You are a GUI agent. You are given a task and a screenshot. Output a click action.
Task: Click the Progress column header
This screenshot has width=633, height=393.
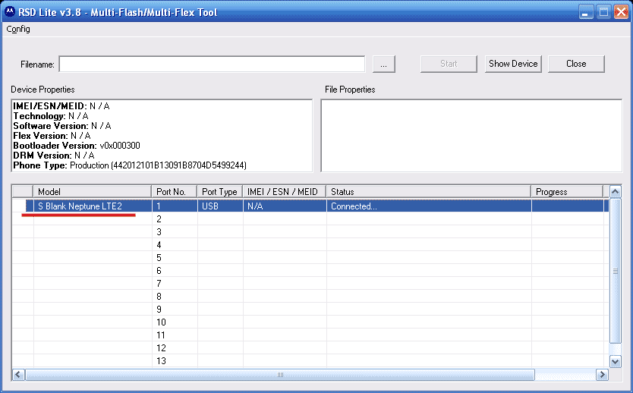[x=567, y=192]
